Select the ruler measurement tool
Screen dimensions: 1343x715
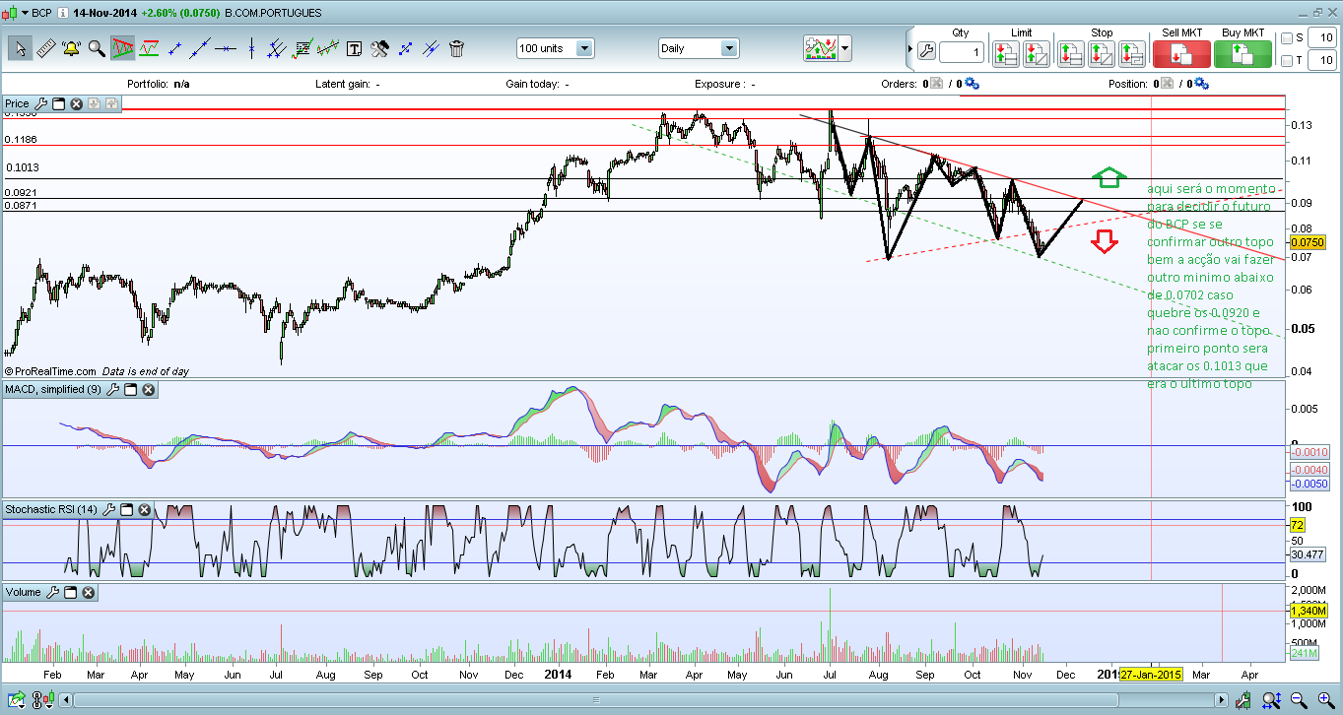45,48
